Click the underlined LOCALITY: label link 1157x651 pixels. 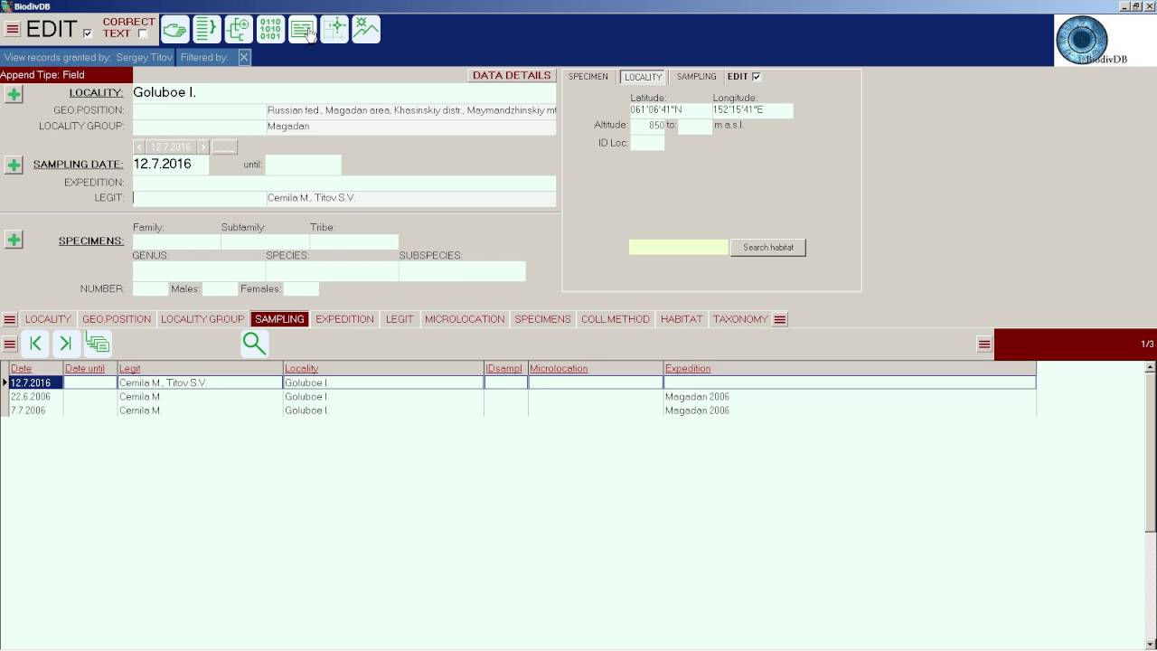tap(96, 93)
